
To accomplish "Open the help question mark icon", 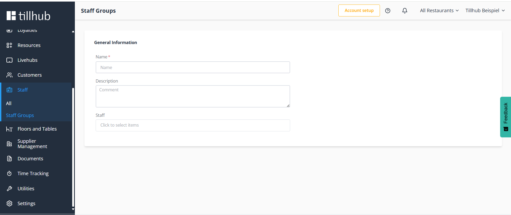I will click(x=388, y=11).
